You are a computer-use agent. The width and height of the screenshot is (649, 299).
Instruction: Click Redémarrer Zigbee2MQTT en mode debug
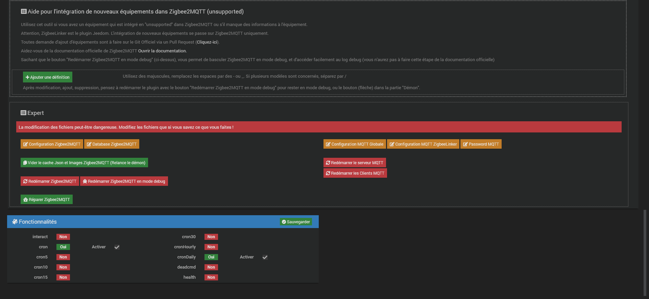(124, 181)
